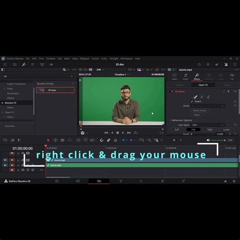240x240 pixels.
Task: Toggle the Position Lock padlock icon
Action: pos(115,140)
